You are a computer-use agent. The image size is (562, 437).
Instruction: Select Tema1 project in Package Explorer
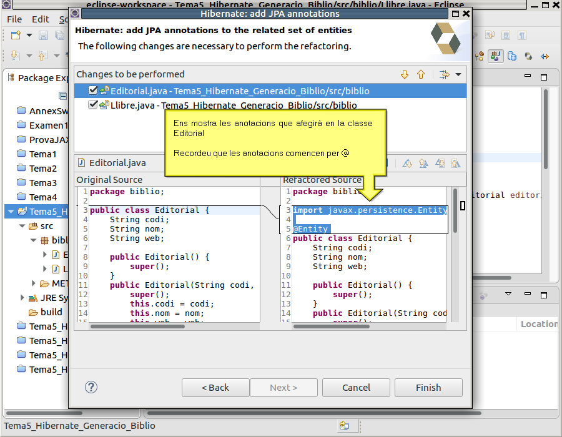[x=37, y=154]
